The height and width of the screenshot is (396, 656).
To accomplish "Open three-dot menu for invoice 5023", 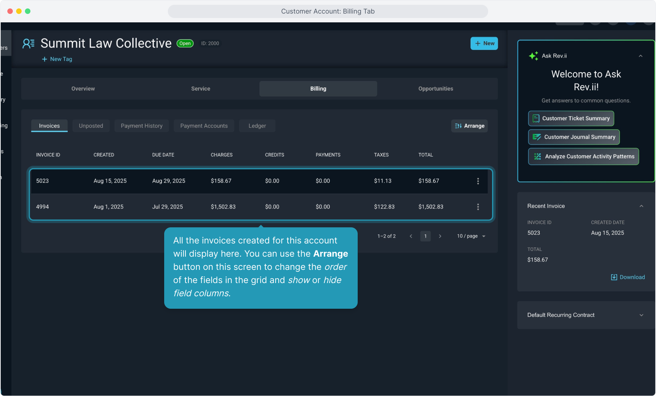I will pyautogui.click(x=478, y=181).
